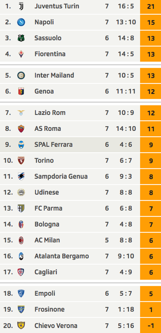161x333 pixels.
Task: Click the Atalanta Bergamo club logo
Action: pyautogui.click(x=21, y=256)
